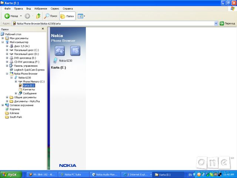This screenshot has width=237, height=178.
Task: Toggle the Папки (Folders) pane button
Action: pos(67,16)
